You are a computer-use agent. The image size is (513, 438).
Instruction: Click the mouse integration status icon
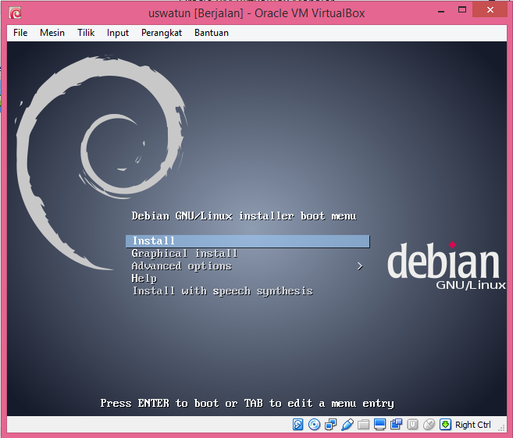(429, 425)
